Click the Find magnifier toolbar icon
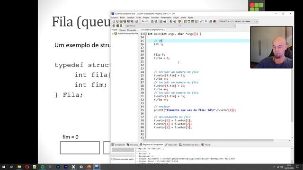This screenshot has width=303, height=170. (152, 21)
